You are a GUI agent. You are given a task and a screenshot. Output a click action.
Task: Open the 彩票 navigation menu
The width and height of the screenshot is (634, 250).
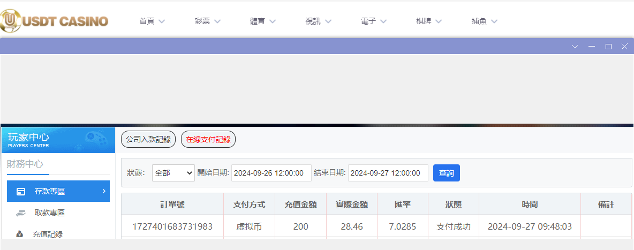(x=207, y=21)
